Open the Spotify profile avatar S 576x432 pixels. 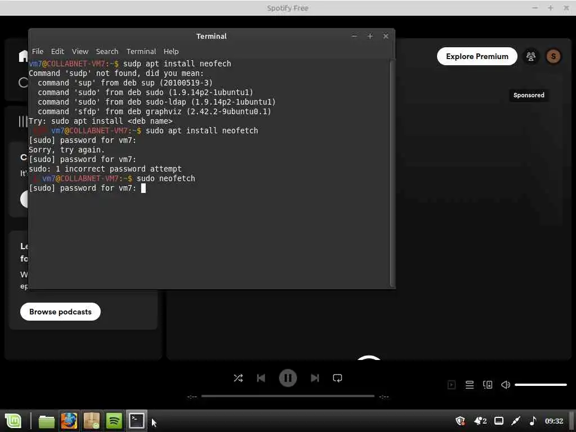tap(553, 56)
